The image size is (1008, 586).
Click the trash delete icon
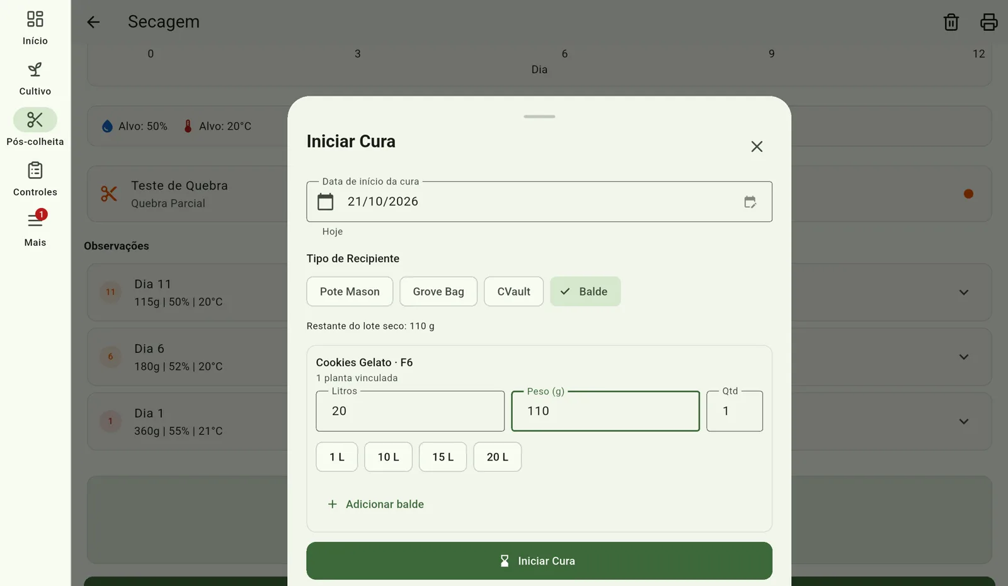tap(951, 22)
